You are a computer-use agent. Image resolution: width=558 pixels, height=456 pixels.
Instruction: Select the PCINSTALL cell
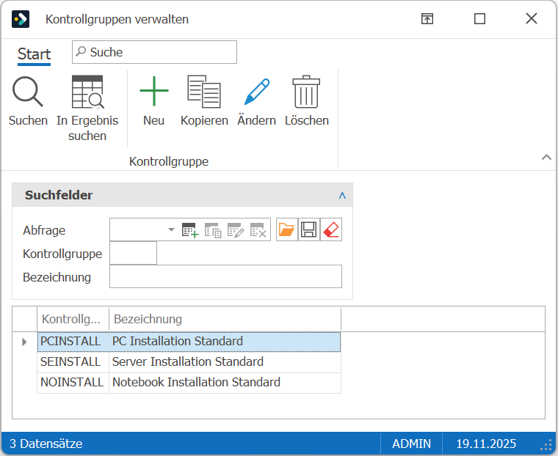click(73, 342)
